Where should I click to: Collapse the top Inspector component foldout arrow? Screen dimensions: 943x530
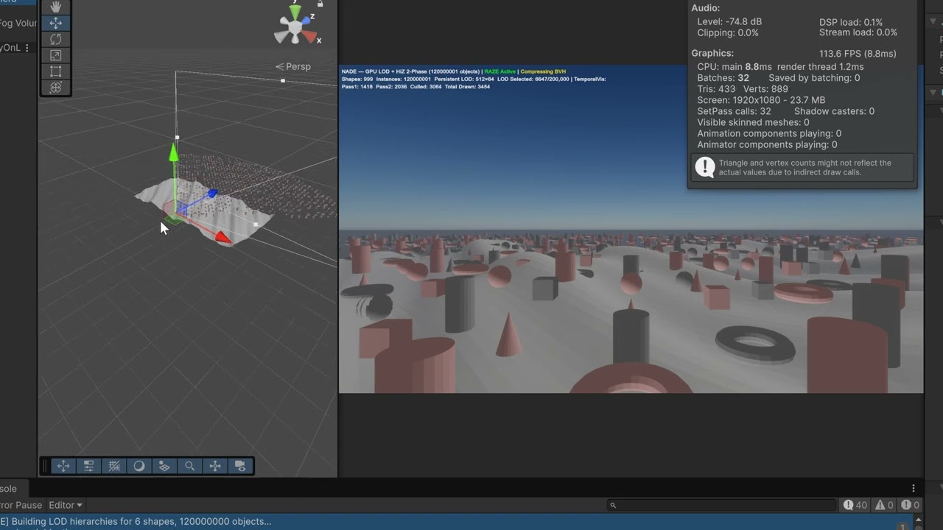[934, 22]
